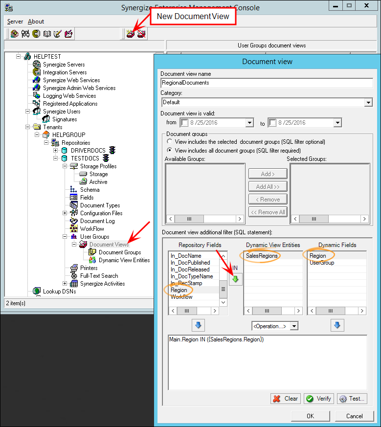Image resolution: width=381 pixels, height=427 pixels.
Task: Click Available Groups horizontal scrollbar
Action: pos(205,219)
